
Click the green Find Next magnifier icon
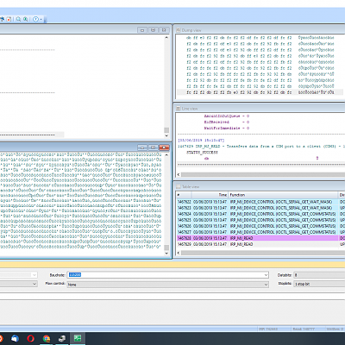[x=26, y=19]
